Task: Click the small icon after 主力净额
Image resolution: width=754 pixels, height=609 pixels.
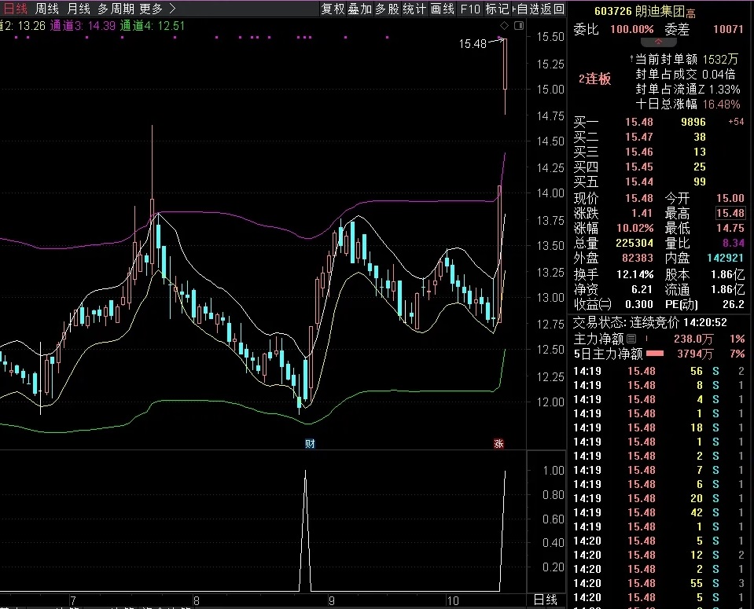Action: pyautogui.click(x=631, y=339)
